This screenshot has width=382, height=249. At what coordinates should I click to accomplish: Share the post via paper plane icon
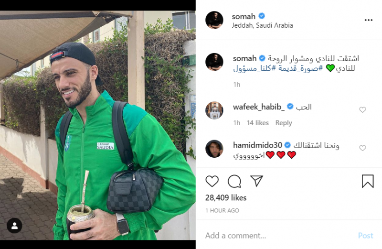256,181
